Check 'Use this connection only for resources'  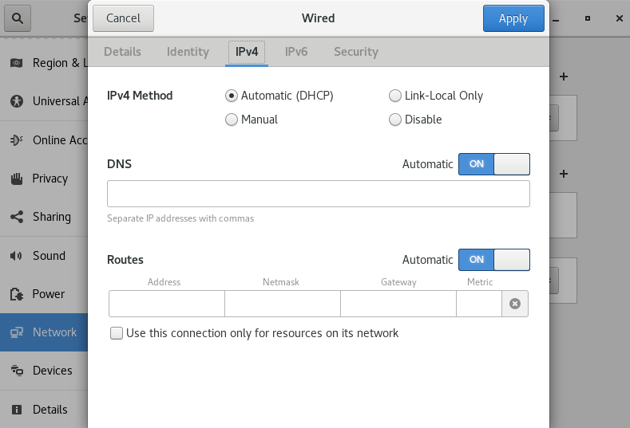pos(117,333)
